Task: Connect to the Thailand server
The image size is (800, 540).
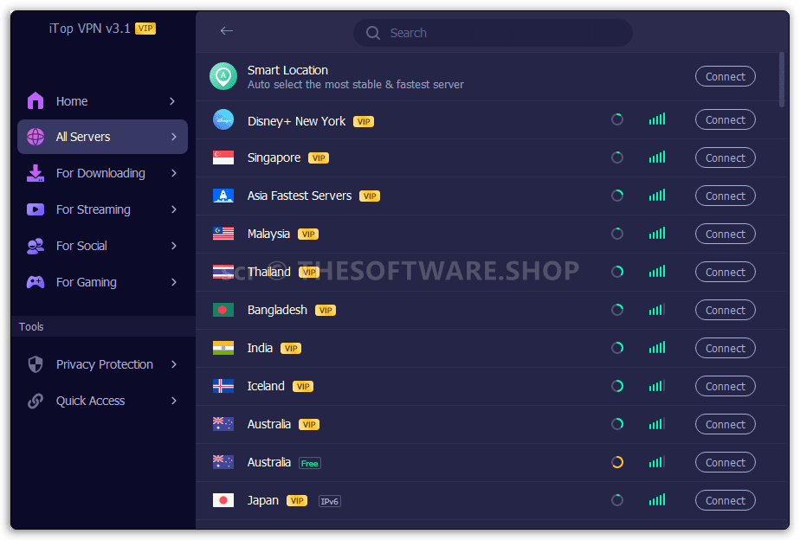Action: [x=725, y=273]
